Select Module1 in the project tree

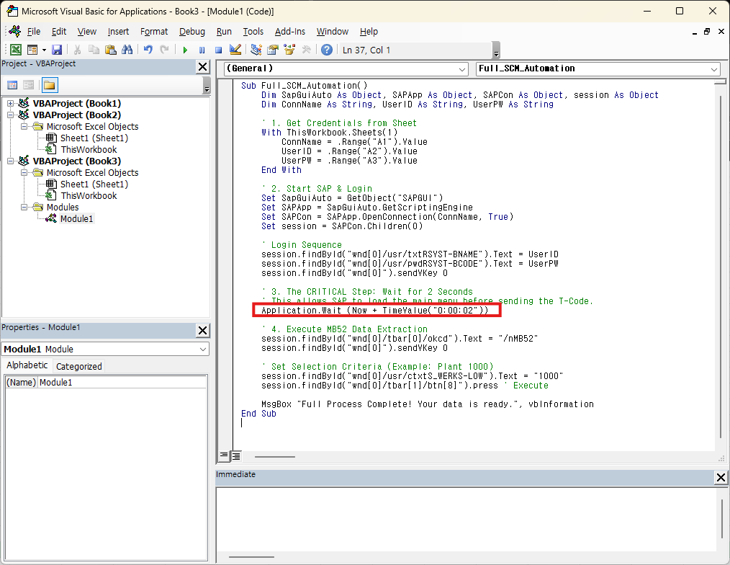[x=76, y=218]
